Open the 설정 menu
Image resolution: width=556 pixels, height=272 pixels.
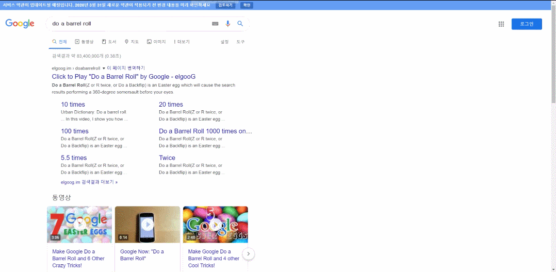point(224,42)
